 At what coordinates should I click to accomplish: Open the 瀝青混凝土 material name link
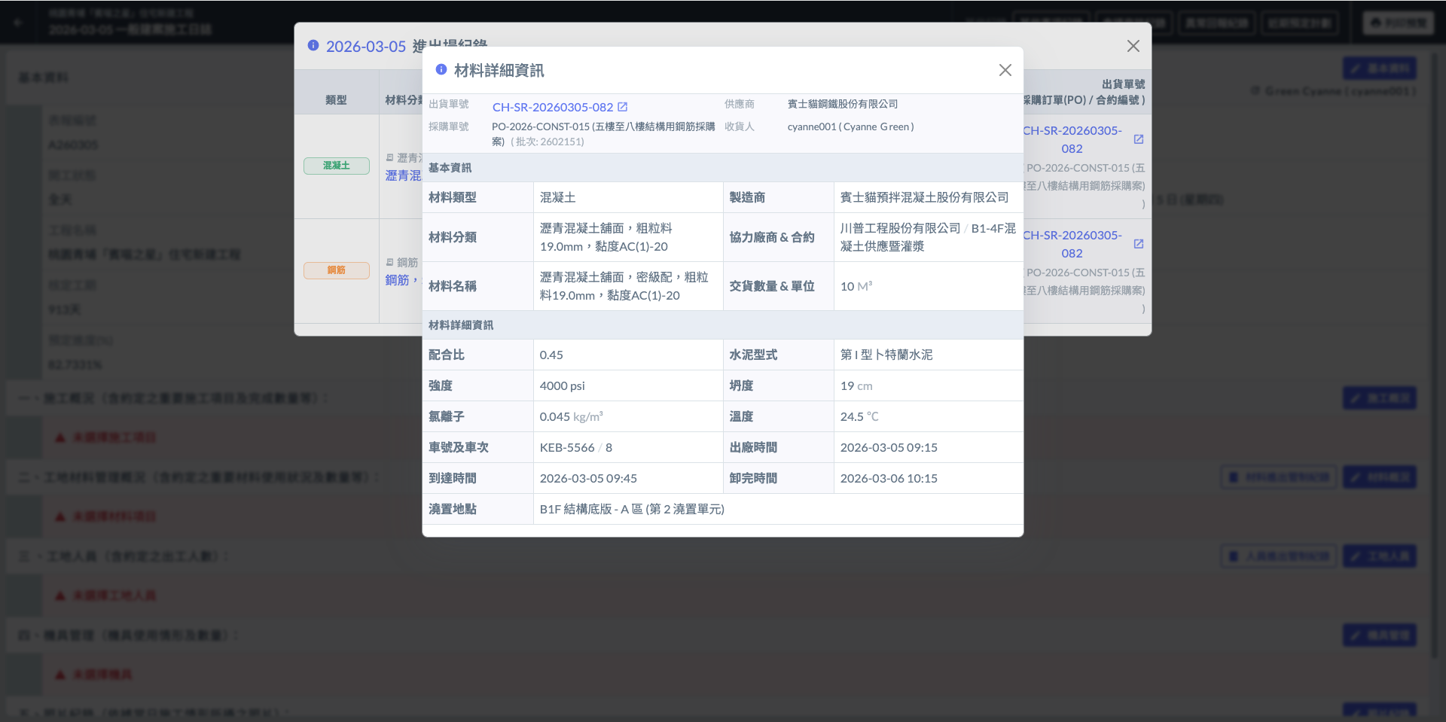(x=403, y=175)
